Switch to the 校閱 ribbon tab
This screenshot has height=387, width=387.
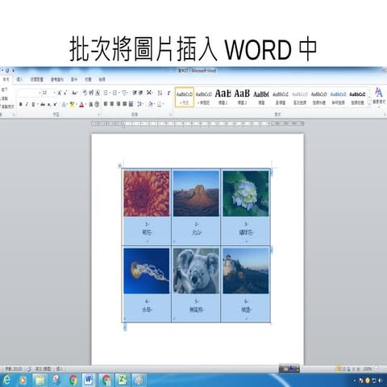pos(88,80)
